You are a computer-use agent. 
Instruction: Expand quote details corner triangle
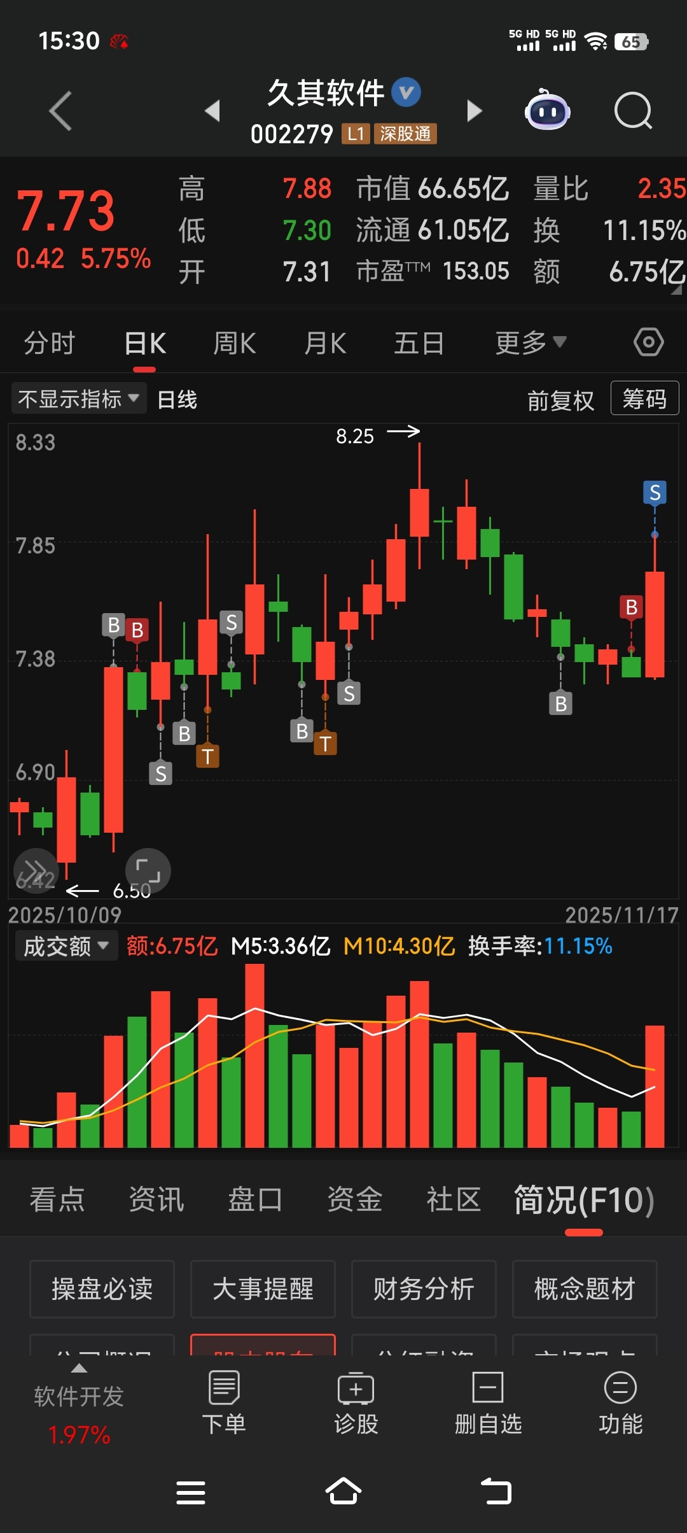pos(676,290)
